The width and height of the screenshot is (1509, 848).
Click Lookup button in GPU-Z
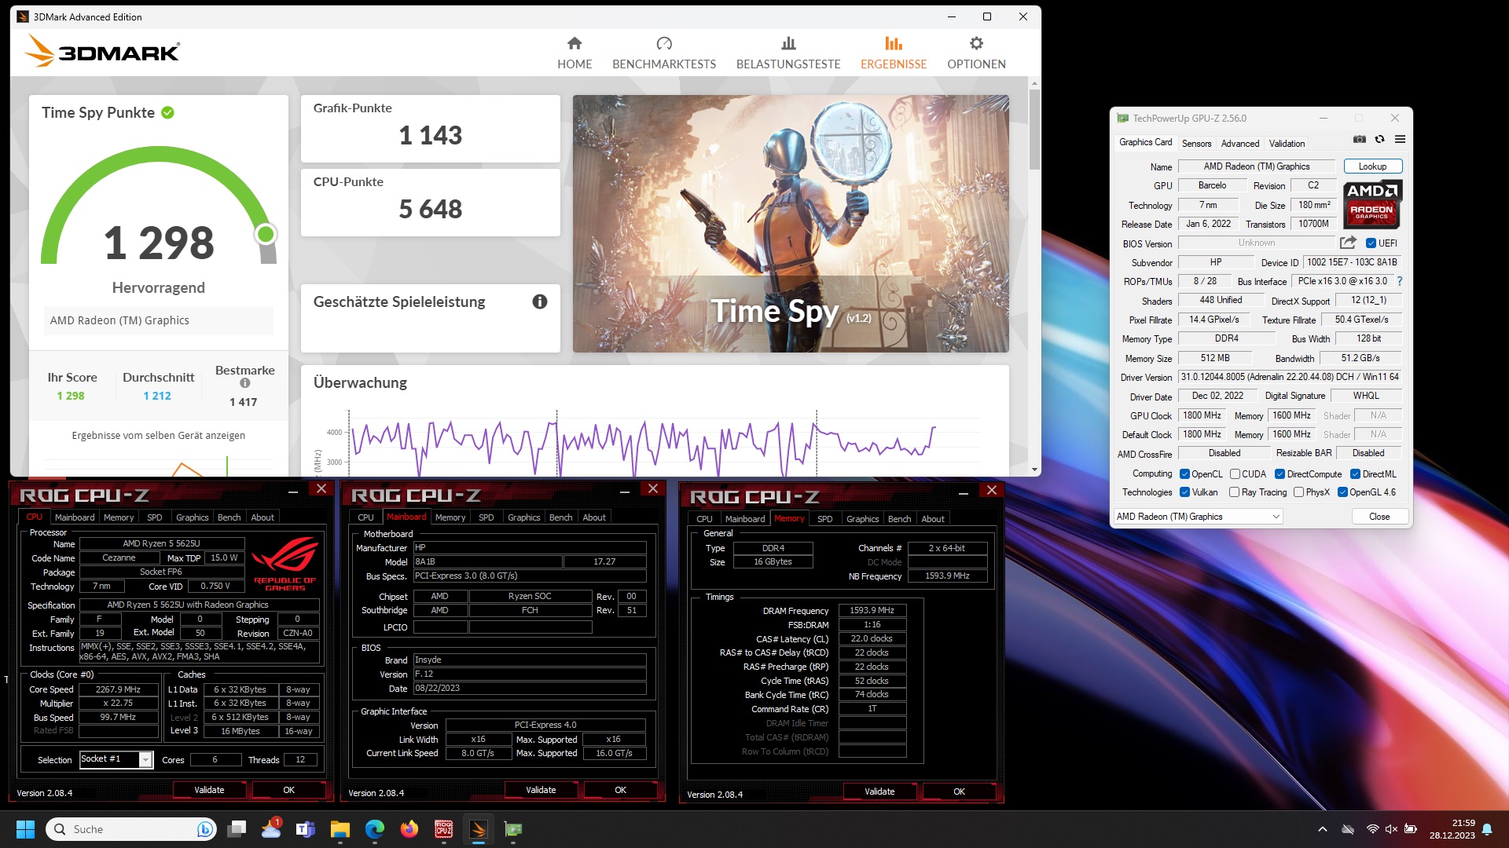[x=1372, y=166]
